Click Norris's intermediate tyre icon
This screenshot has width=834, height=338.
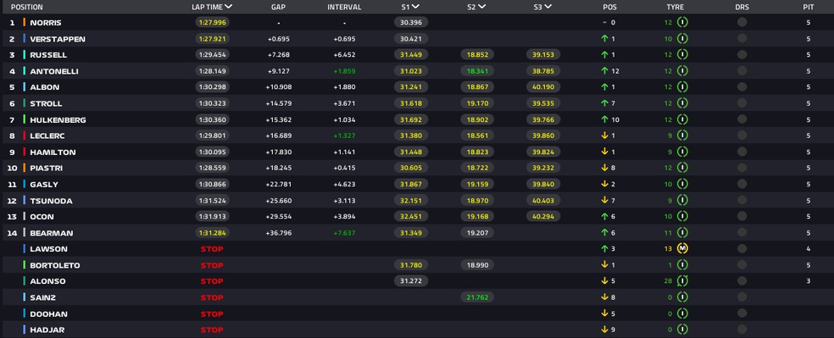tap(682, 22)
